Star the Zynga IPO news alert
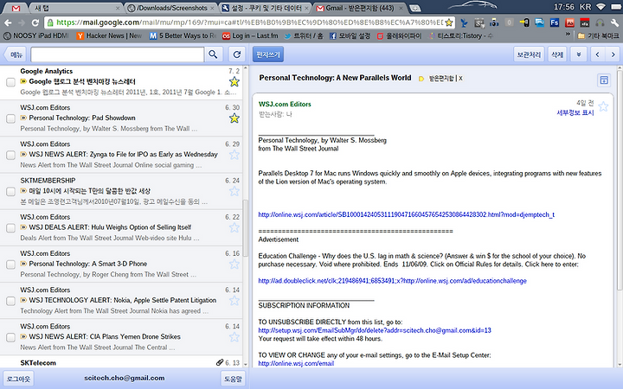This screenshot has width=623, height=389. tap(234, 155)
